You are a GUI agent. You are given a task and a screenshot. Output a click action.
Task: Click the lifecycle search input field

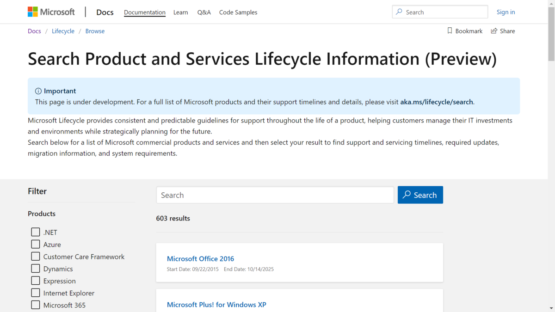coord(275,195)
